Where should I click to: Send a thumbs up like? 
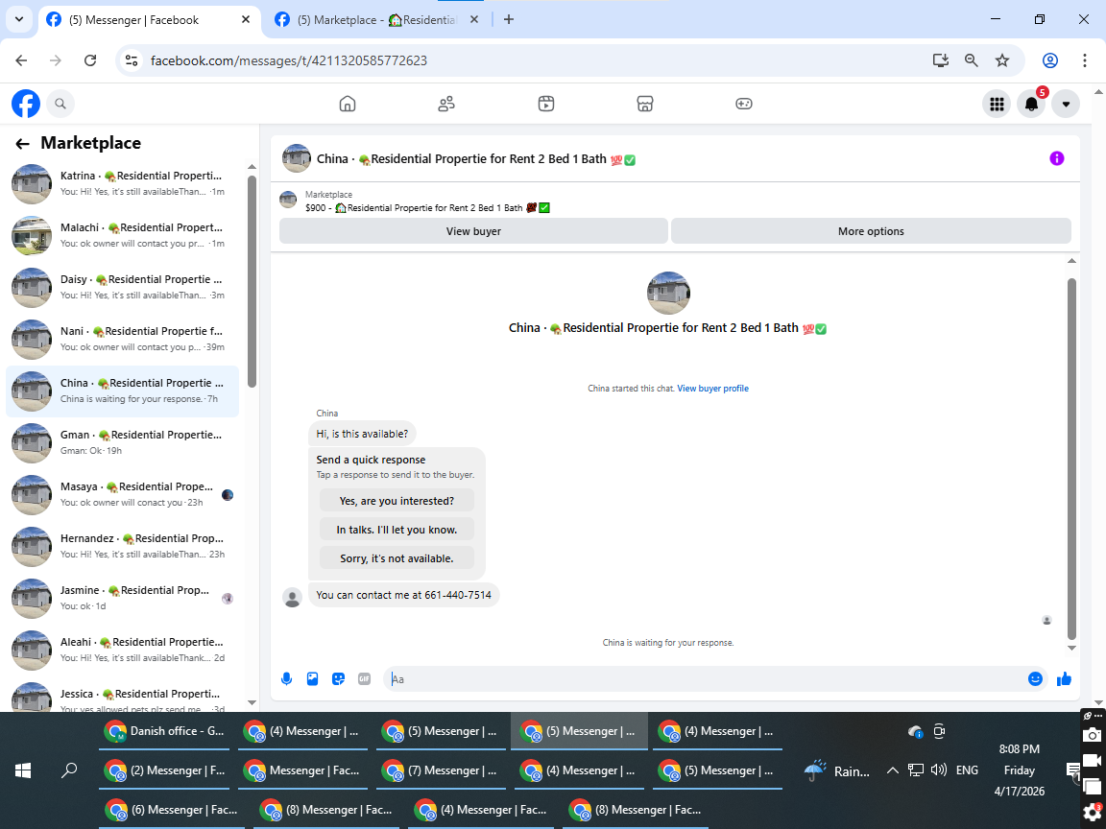point(1064,679)
